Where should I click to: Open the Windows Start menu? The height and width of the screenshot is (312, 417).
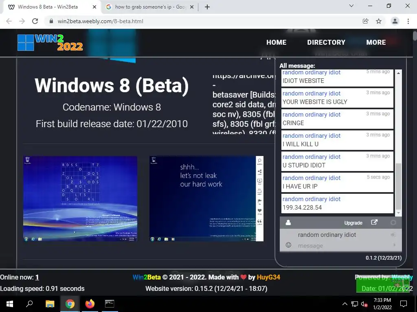click(x=10, y=304)
